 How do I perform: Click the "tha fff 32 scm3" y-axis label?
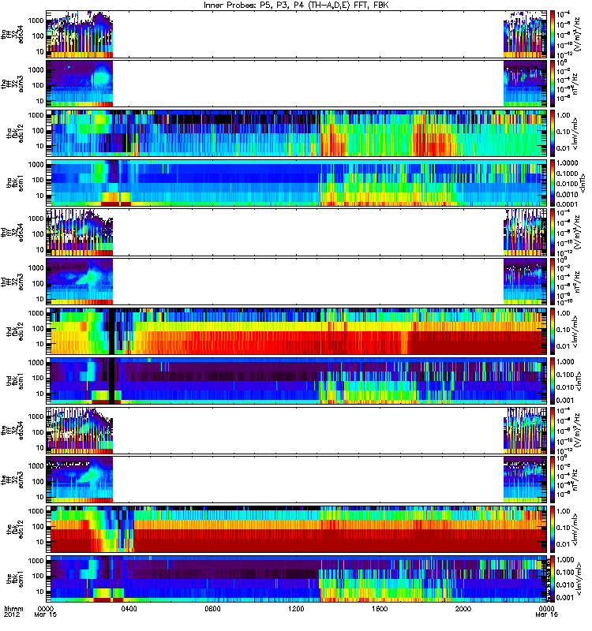pyautogui.click(x=13, y=84)
